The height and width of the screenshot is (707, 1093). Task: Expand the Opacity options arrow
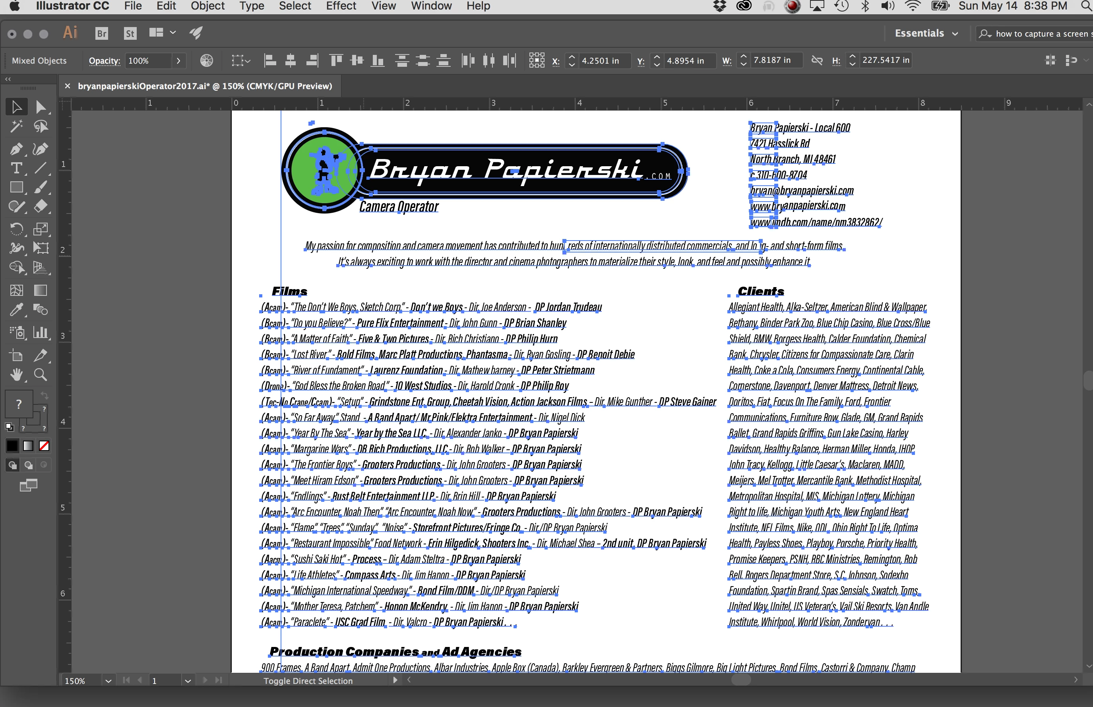click(178, 60)
